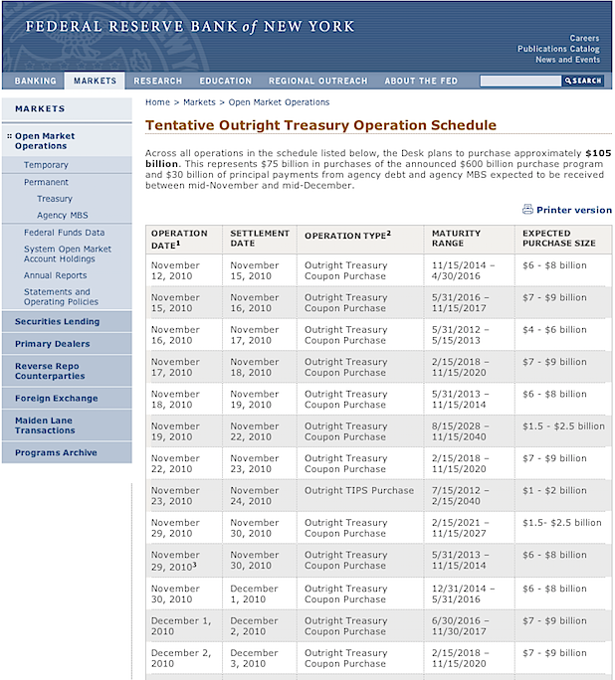This screenshot has height=680, width=615.
Task: Open the Publications Catalog link
Action: coord(558,49)
